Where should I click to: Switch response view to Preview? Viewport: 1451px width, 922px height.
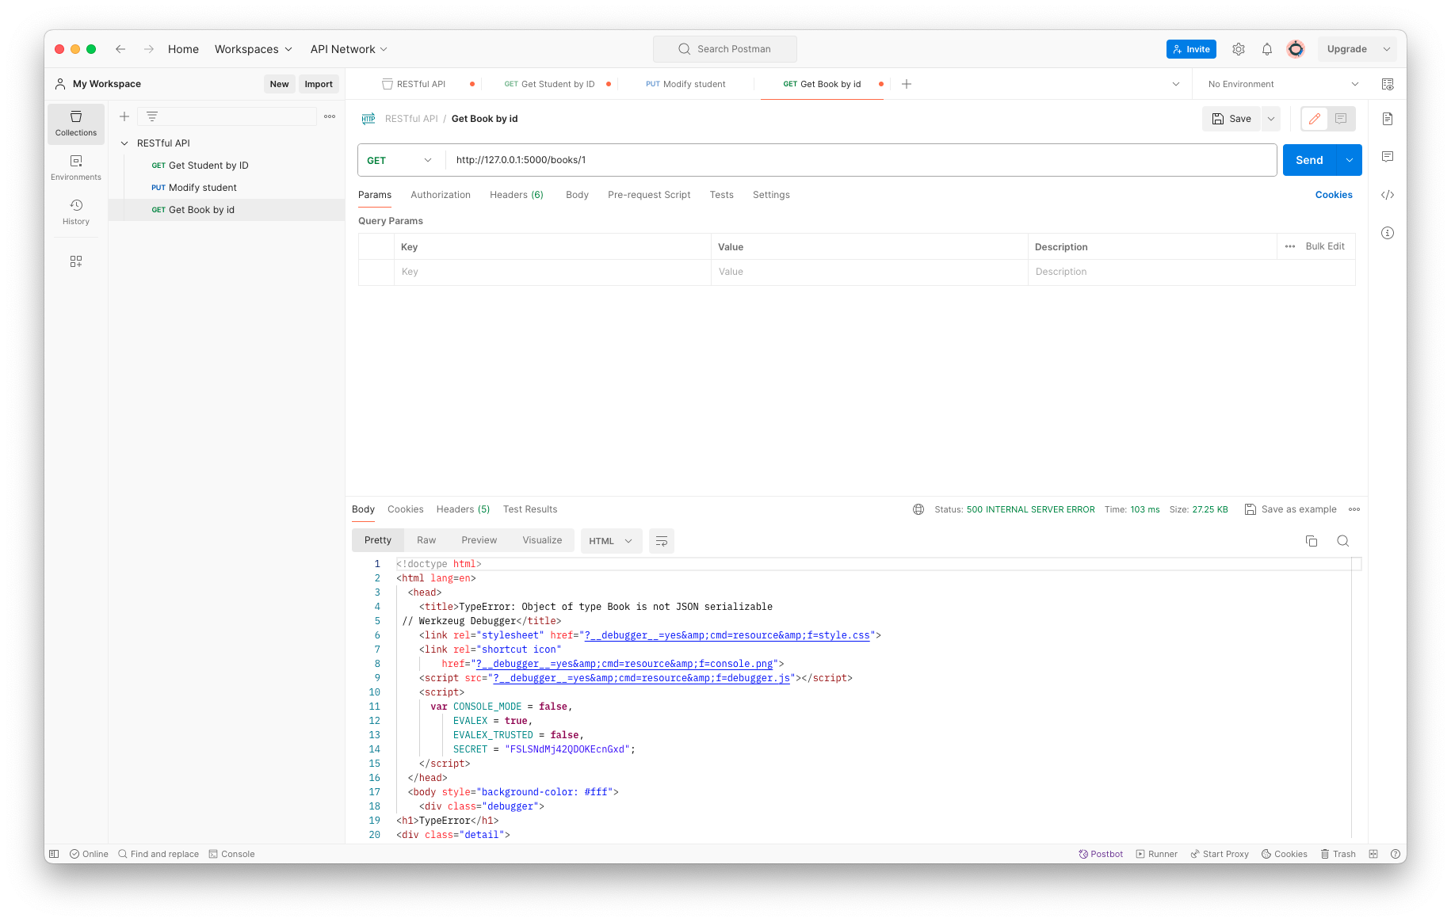pos(479,540)
